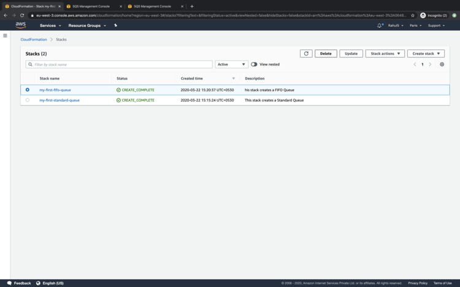The image size is (460, 287).
Task: Open the Services menu
Action: (50, 26)
